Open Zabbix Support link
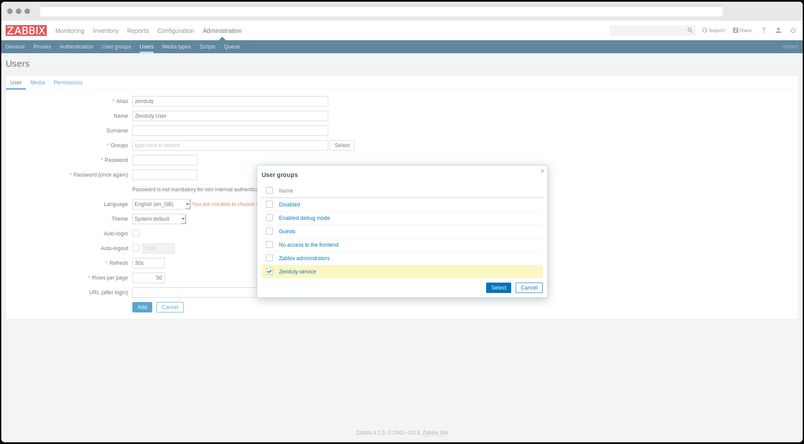804x444 pixels. click(714, 30)
